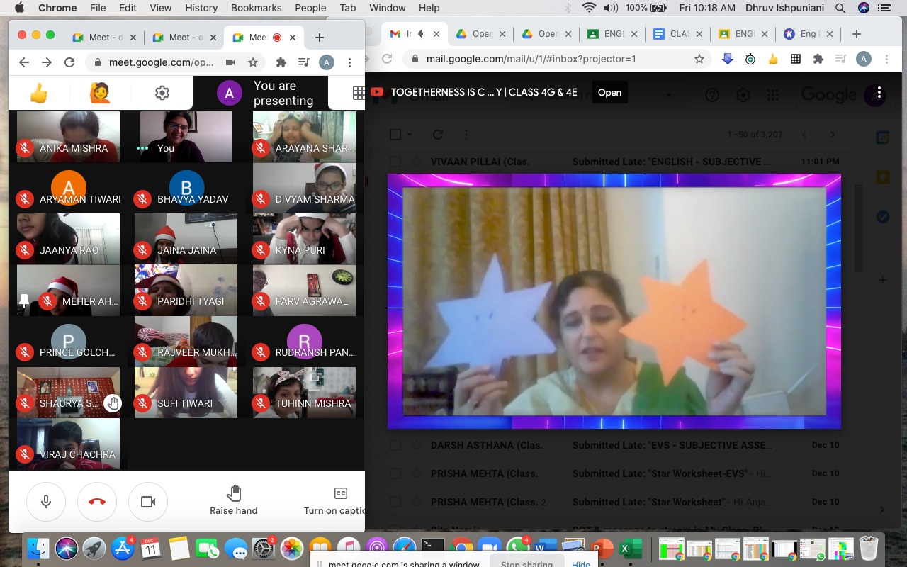Click the raising-hand person emoji icon
907x567 pixels.
pyautogui.click(x=100, y=93)
